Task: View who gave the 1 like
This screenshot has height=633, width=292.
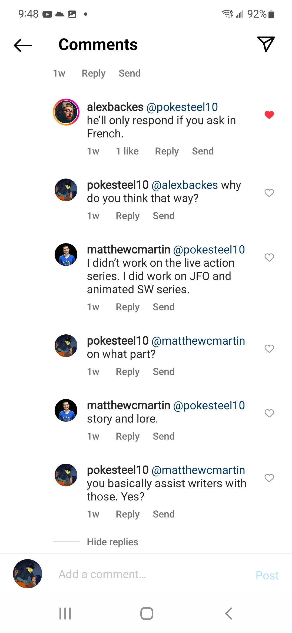Action: pos(127,151)
